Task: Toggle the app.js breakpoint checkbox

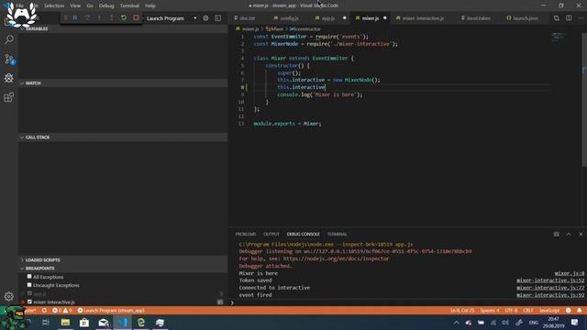Action: (29, 293)
